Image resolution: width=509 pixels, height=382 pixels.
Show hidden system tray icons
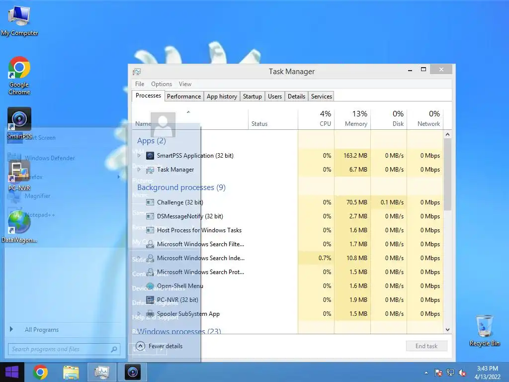point(426,373)
